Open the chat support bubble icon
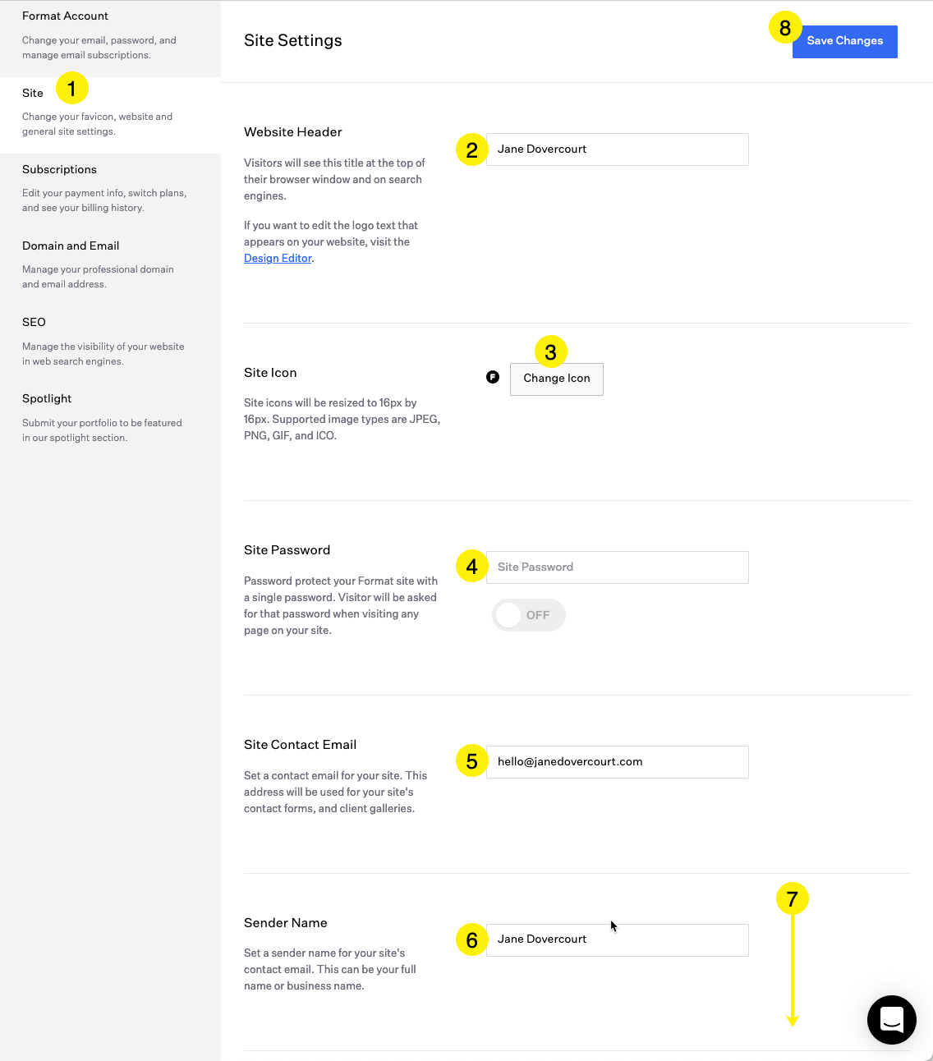 891,1019
